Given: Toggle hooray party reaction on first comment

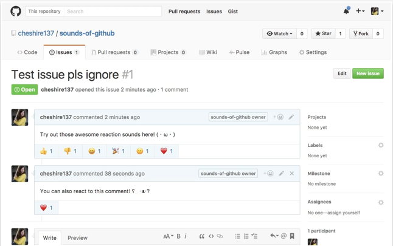Looking at the screenshot, I should click(x=118, y=151).
